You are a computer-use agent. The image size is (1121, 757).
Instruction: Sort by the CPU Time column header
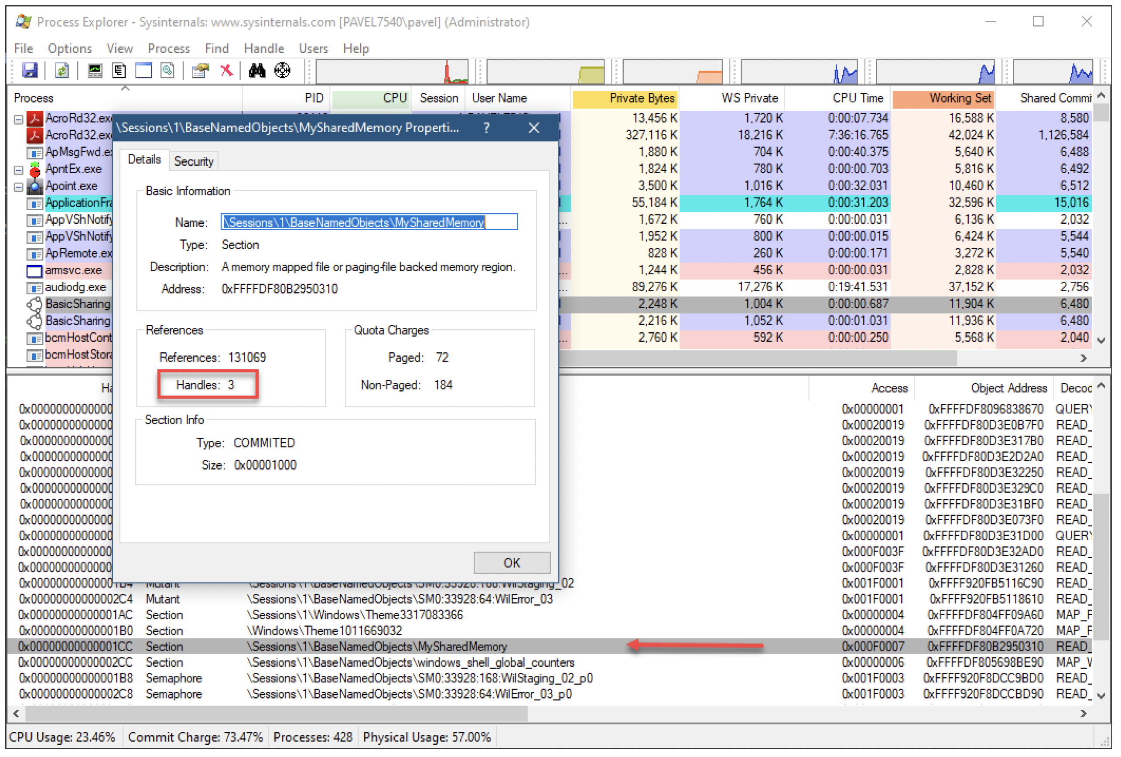pyautogui.click(x=838, y=98)
